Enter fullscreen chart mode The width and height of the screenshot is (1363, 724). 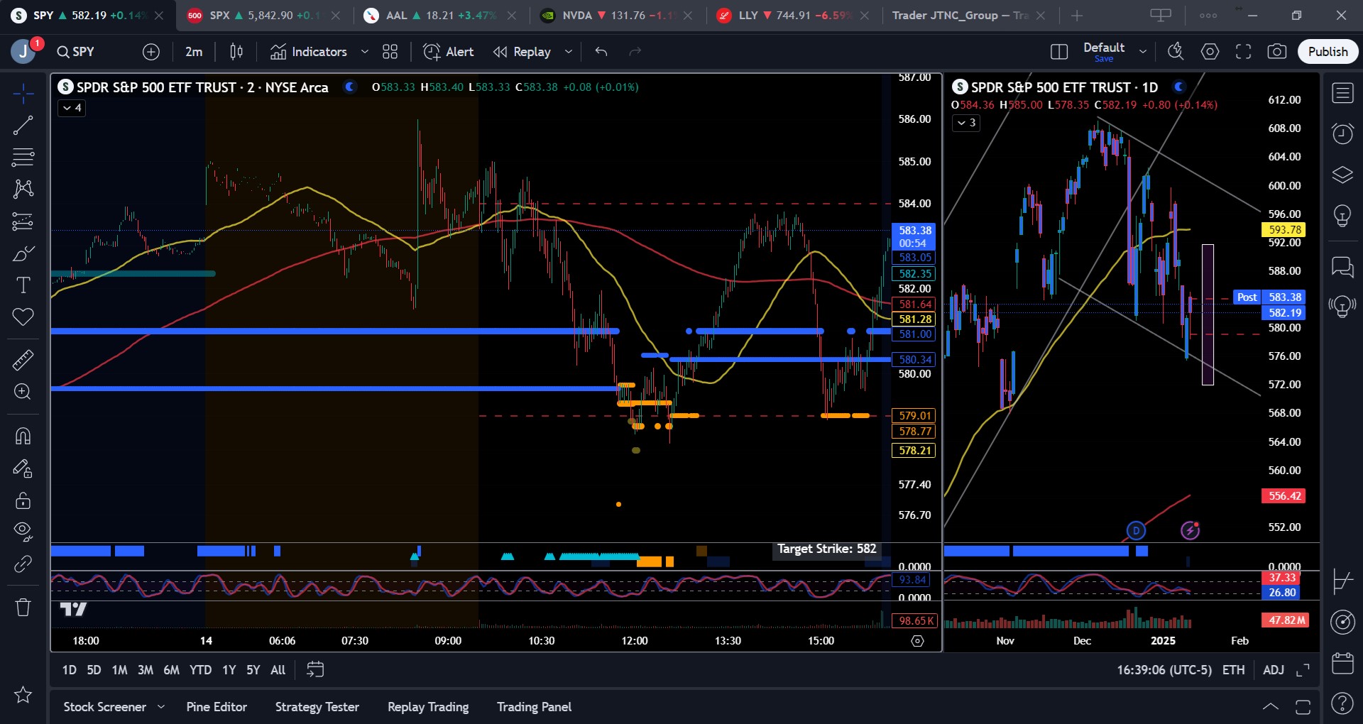click(x=1243, y=52)
